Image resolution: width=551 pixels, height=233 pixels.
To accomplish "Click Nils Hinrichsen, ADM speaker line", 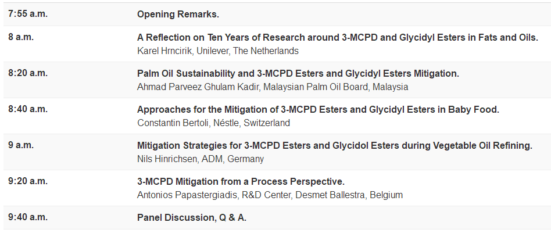I will click(200, 159).
